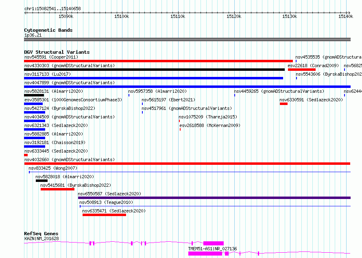
Task: Click the nsv6335471 (Sedlazeck2020) red bar
Action: pos(105,215)
